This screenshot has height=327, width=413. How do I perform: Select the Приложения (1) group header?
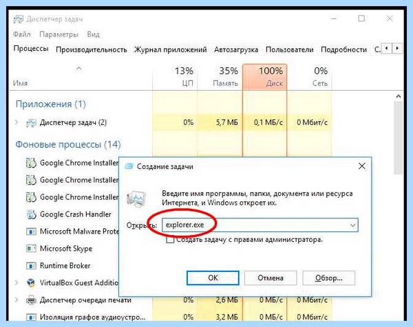[50, 104]
